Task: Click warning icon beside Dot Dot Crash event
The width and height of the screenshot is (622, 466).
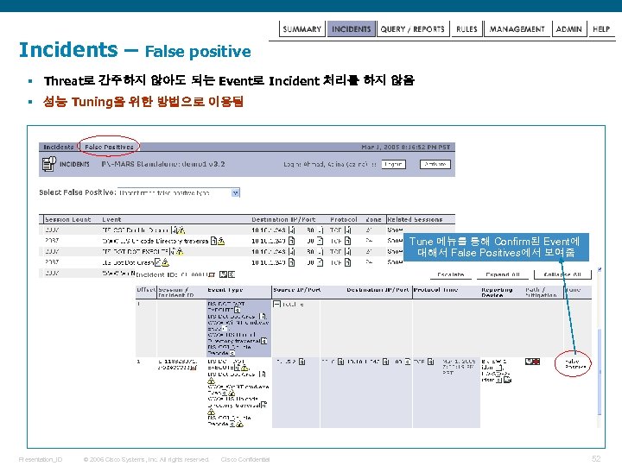Action: click(x=165, y=262)
